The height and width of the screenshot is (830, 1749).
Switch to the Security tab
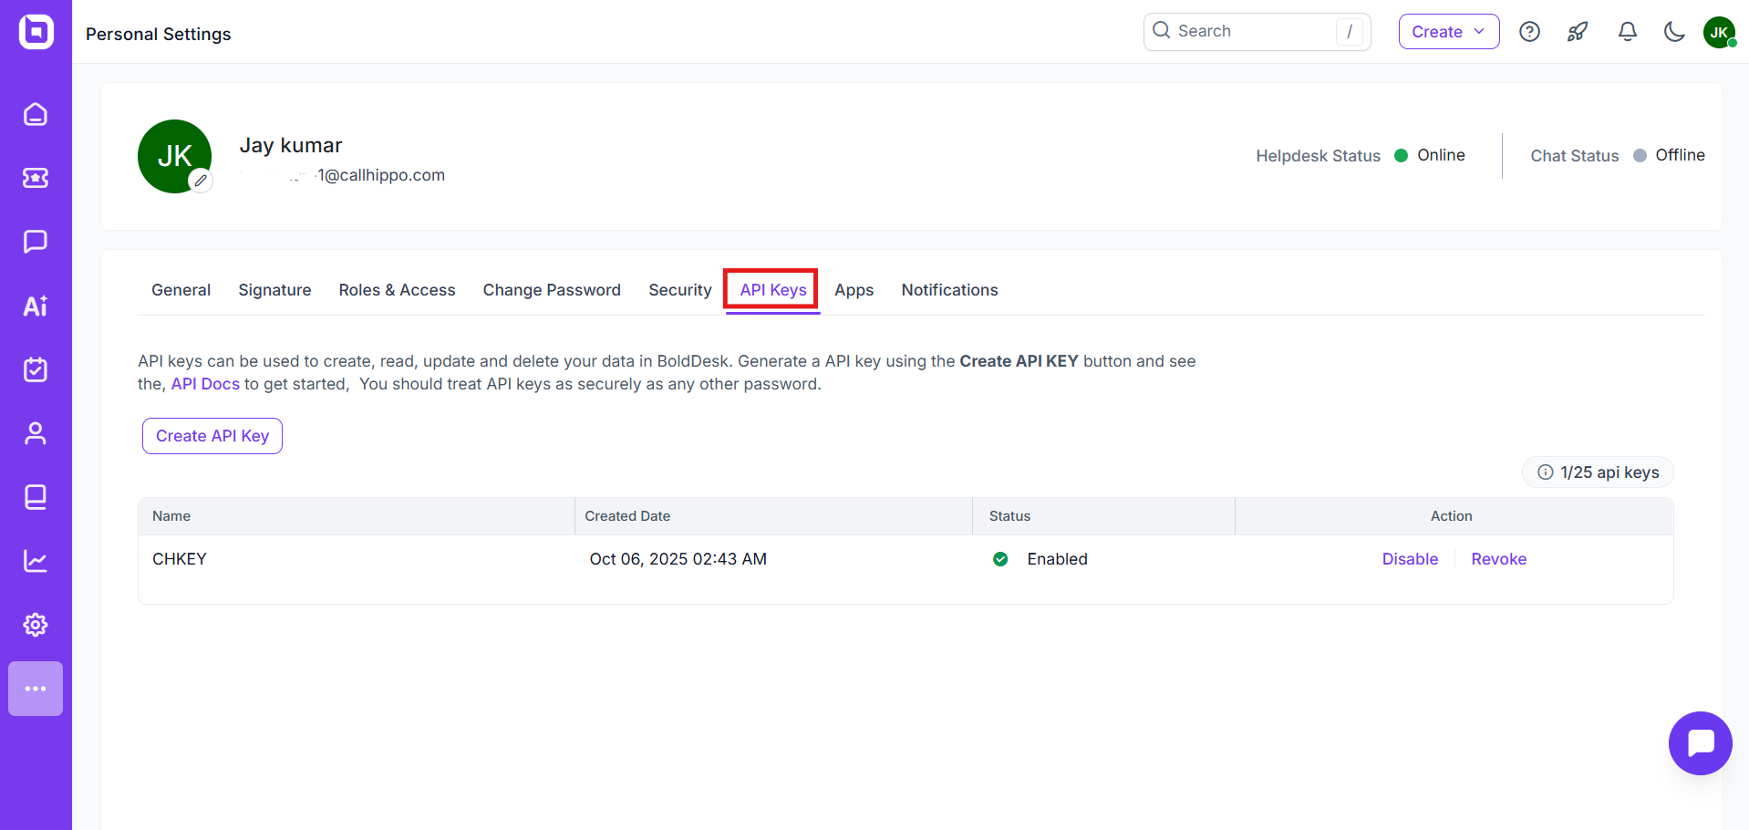coord(680,290)
